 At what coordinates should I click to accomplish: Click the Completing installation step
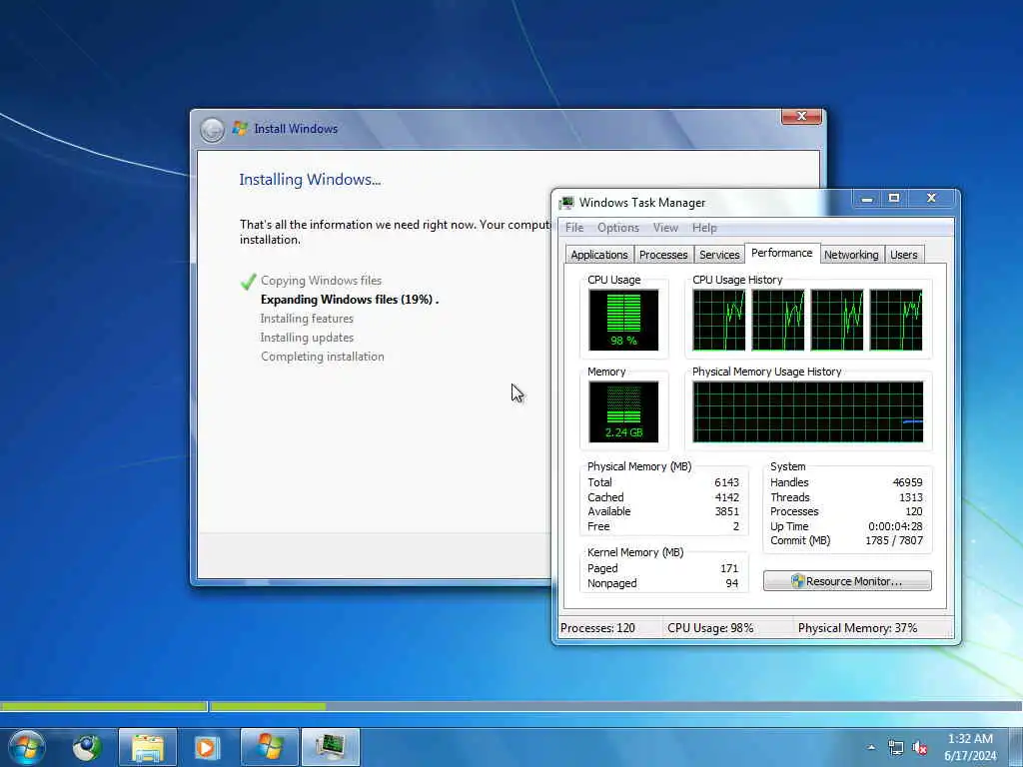tap(323, 357)
